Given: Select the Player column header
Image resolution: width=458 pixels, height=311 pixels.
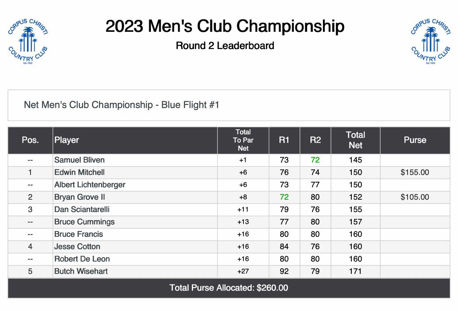Looking at the screenshot, I should point(67,140).
